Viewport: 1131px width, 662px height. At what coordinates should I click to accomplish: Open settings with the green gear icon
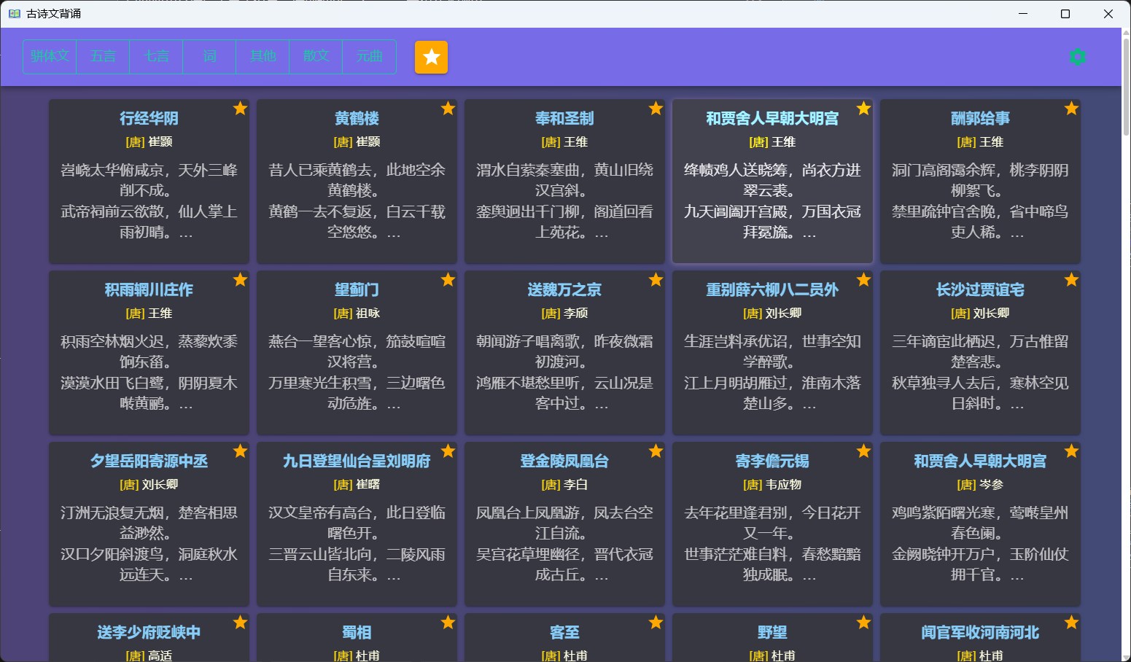[1077, 57]
